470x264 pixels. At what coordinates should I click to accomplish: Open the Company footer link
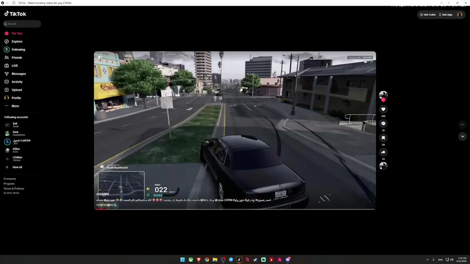pos(10,179)
